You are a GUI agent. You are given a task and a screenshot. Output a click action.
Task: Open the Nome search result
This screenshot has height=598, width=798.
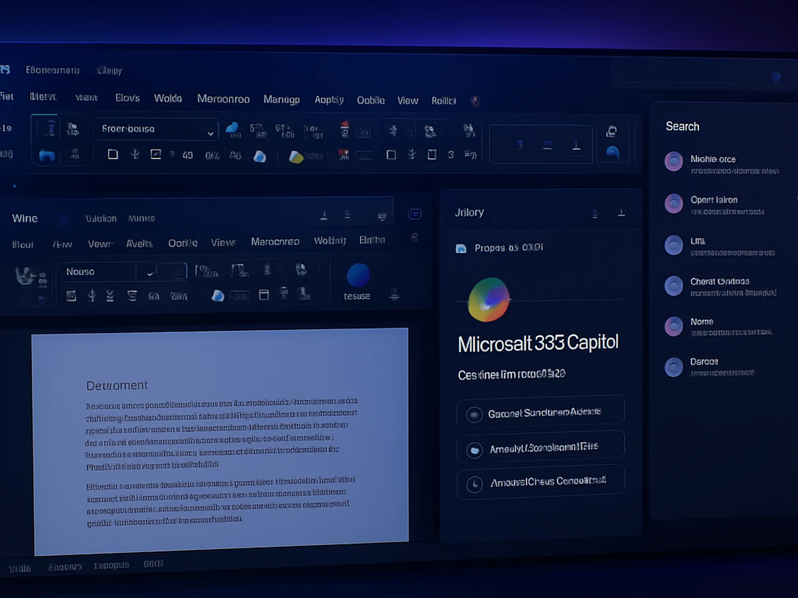tap(720, 326)
